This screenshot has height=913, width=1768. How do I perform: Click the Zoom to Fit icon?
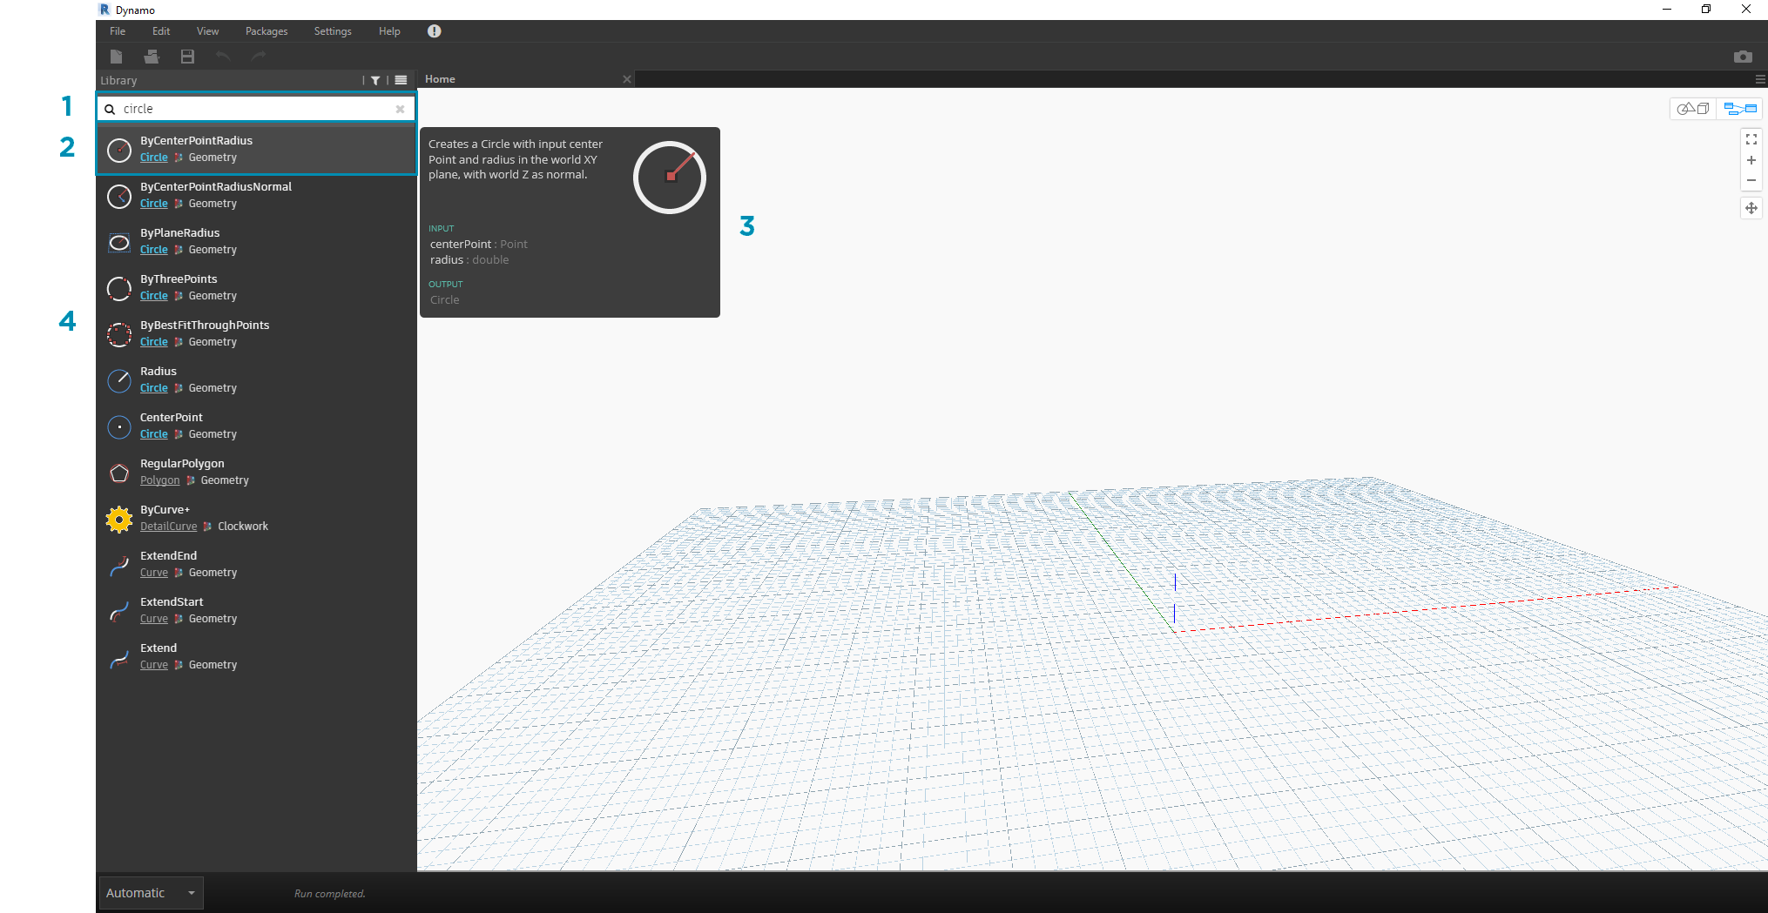(x=1751, y=139)
